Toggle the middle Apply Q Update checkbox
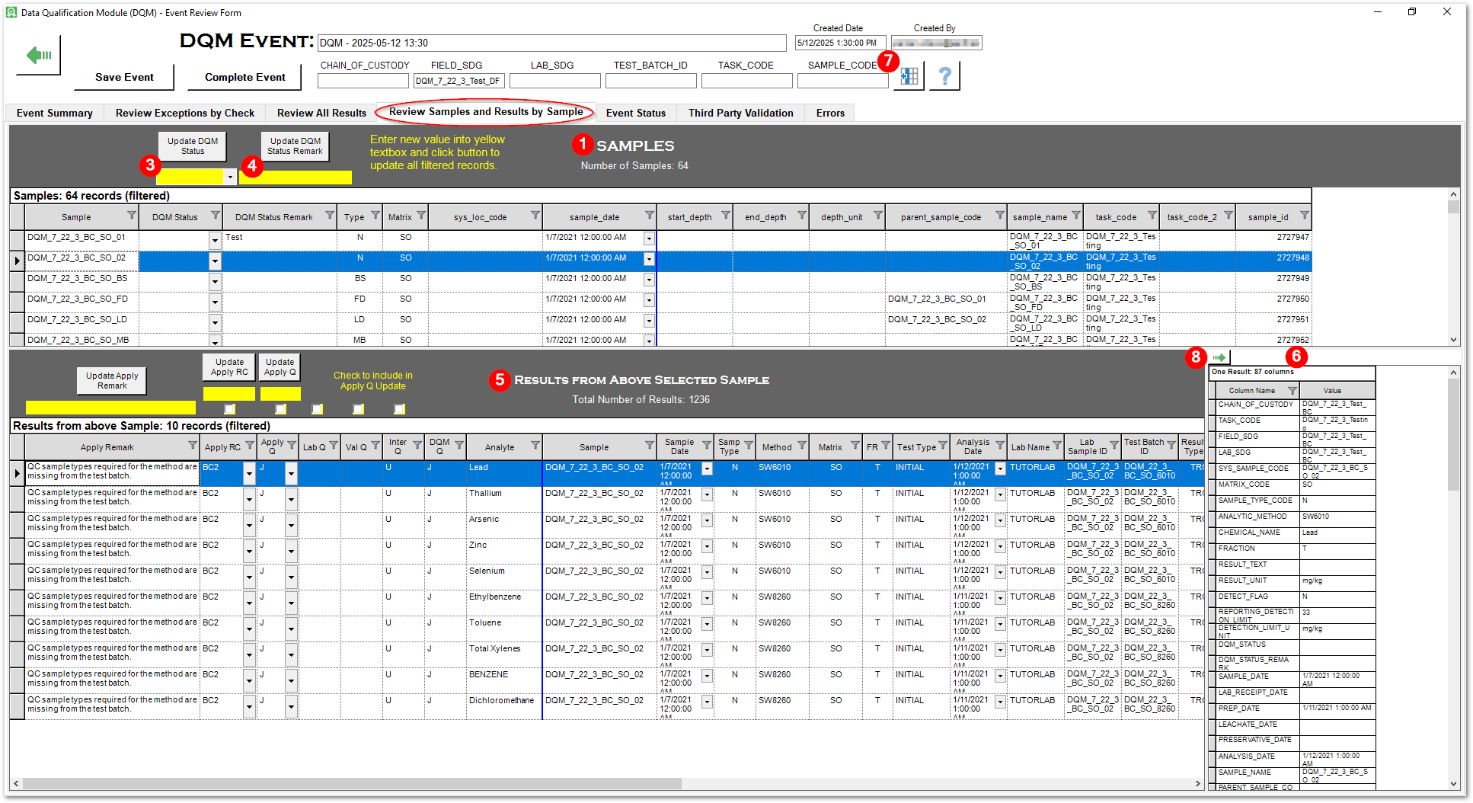The image size is (1473, 803). click(317, 408)
